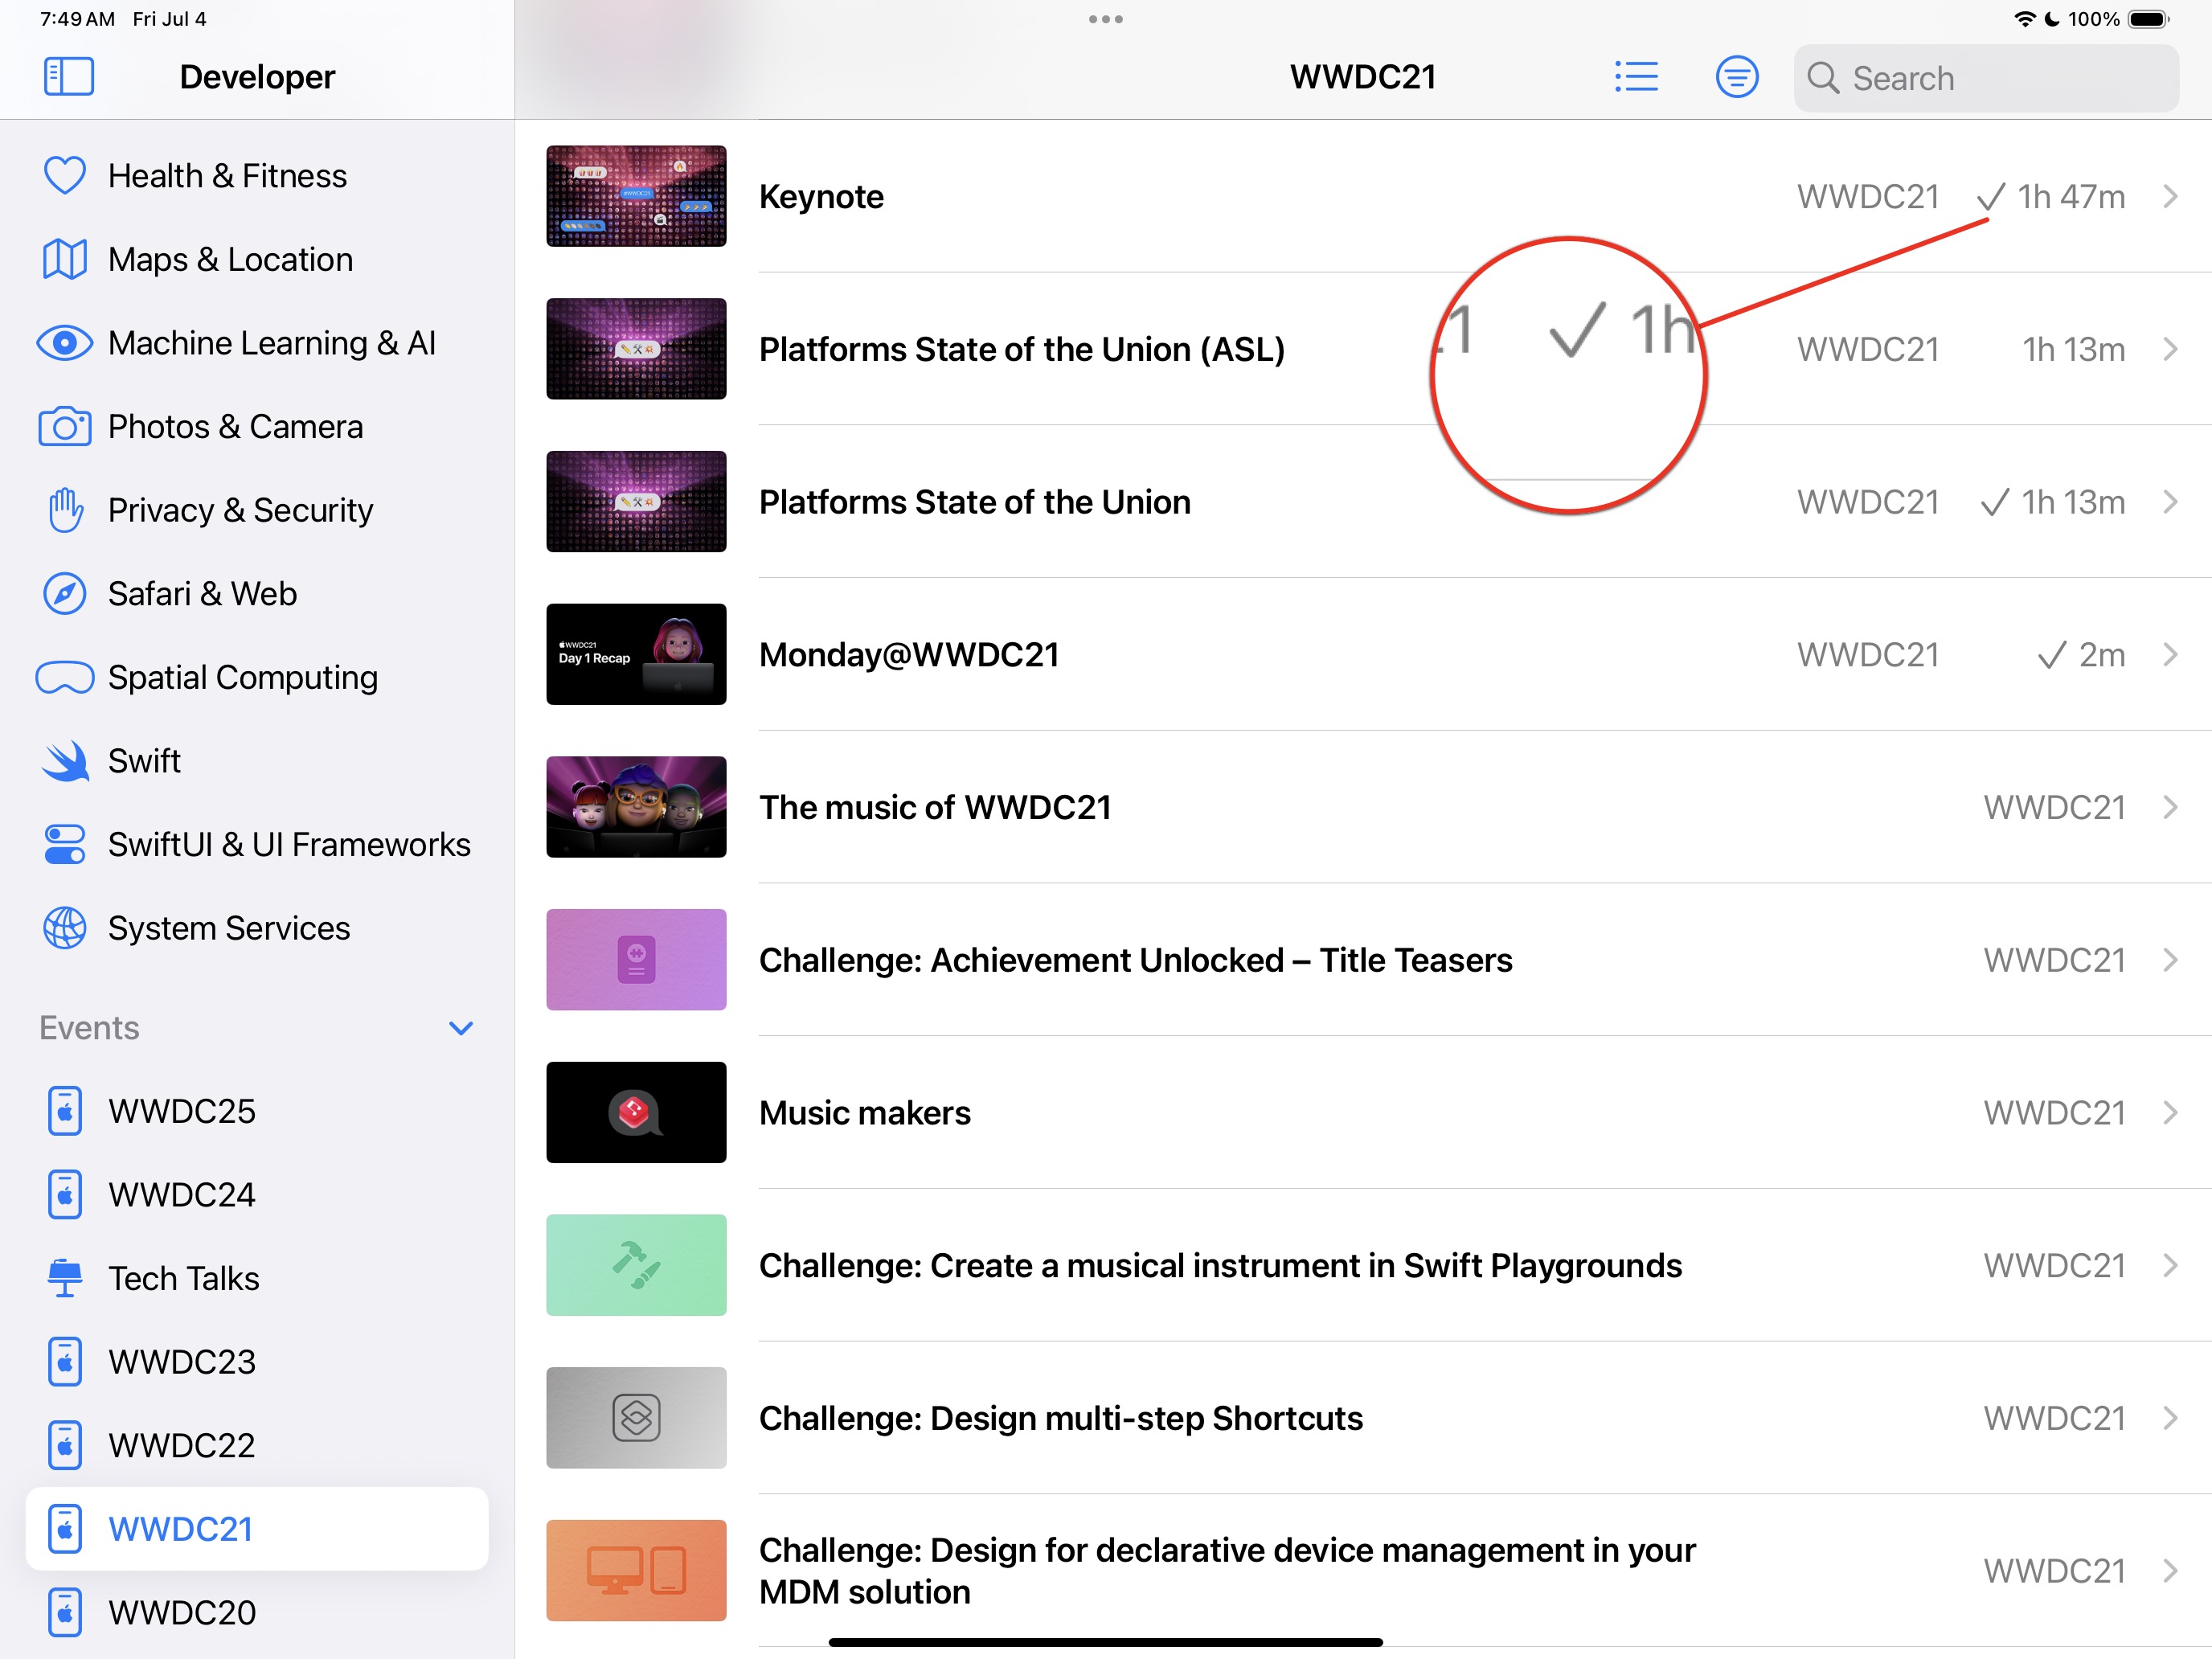This screenshot has width=2212, height=1659.
Task: Open the Maps & Location topic
Action: 257,260
